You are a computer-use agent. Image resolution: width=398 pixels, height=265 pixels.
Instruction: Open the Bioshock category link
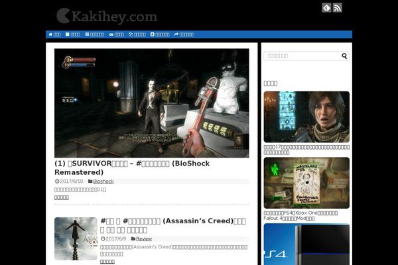click(103, 182)
